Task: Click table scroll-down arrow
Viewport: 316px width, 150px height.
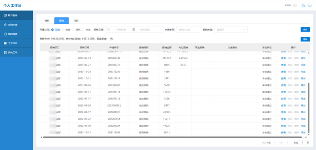Action: tap(308, 135)
